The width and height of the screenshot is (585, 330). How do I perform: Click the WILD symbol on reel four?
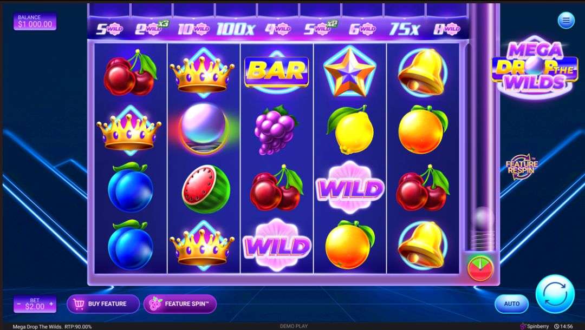coord(349,187)
